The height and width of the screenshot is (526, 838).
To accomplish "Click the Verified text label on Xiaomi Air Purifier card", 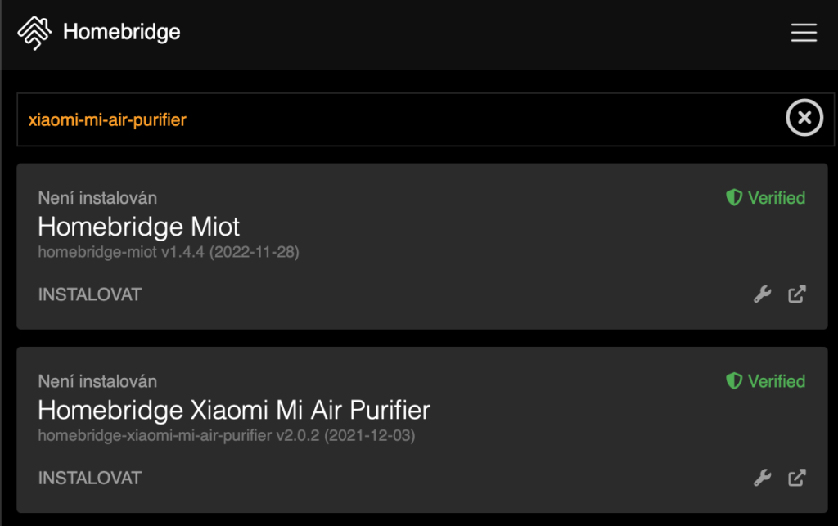I will [x=776, y=381].
